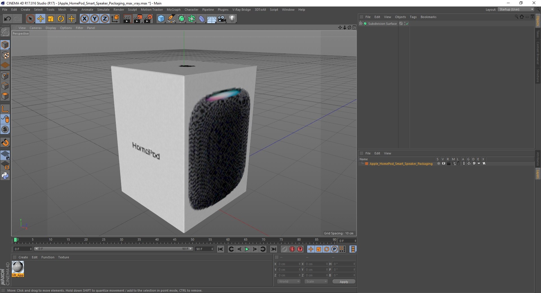Select the Live Selection tool
Viewport: 541px width, 293px height.
tap(30, 19)
